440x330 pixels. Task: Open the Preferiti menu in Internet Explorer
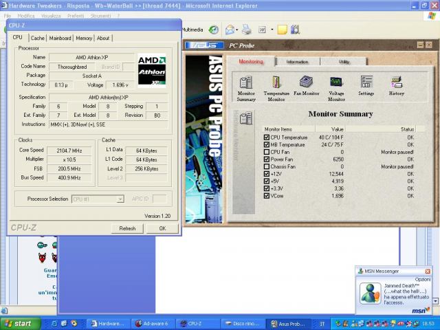pyautogui.click(x=76, y=16)
